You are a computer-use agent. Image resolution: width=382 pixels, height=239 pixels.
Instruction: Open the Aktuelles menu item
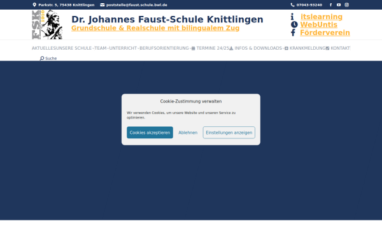click(43, 48)
